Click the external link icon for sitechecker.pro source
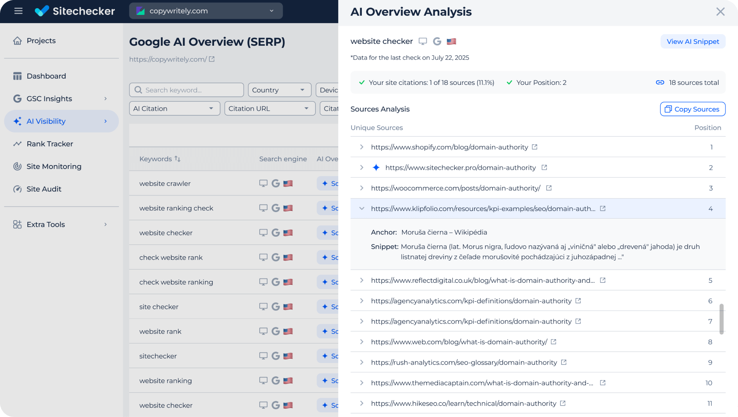 click(x=544, y=167)
